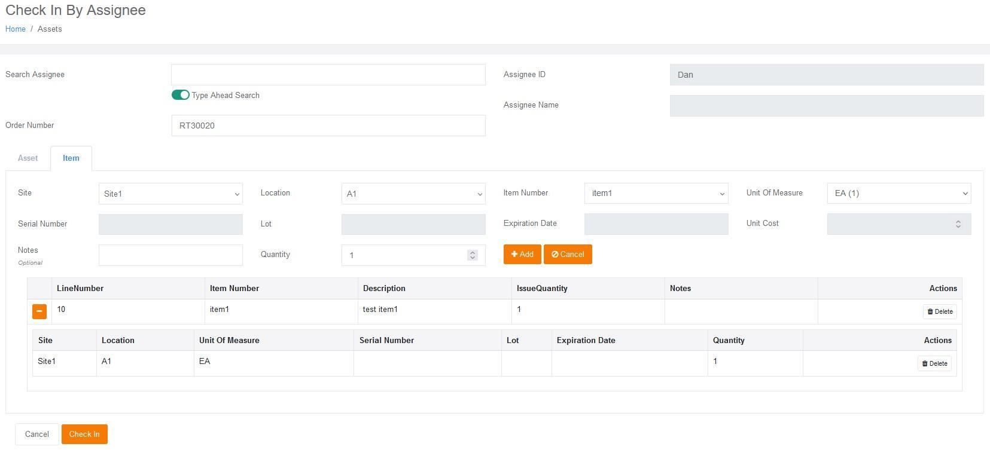The width and height of the screenshot is (990, 462).
Task: Click the Expiration Date field
Action: pos(656,224)
